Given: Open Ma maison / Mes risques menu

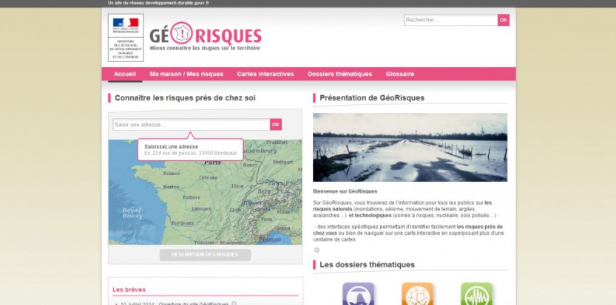Looking at the screenshot, I should pos(186,74).
